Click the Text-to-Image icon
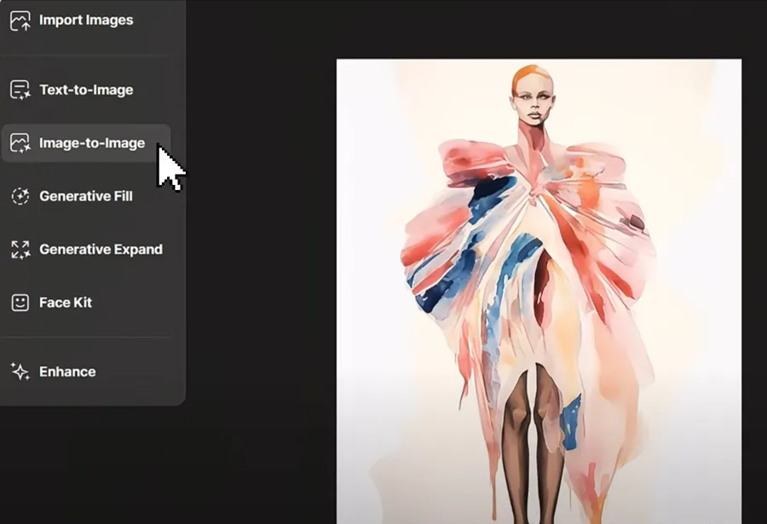The width and height of the screenshot is (767, 524). click(x=20, y=90)
